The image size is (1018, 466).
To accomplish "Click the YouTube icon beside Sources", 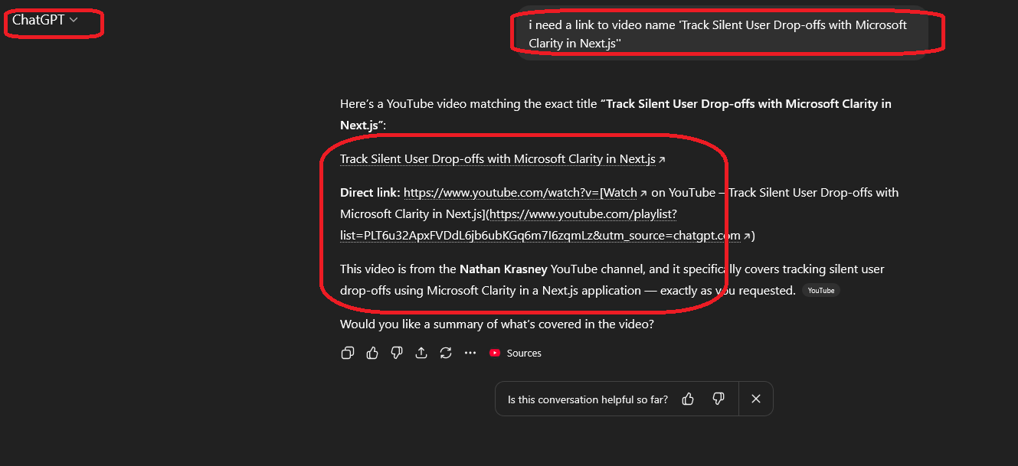I will [x=493, y=353].
